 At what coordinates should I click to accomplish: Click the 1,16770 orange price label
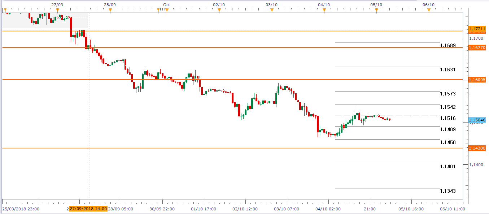[x=476, y=48]
